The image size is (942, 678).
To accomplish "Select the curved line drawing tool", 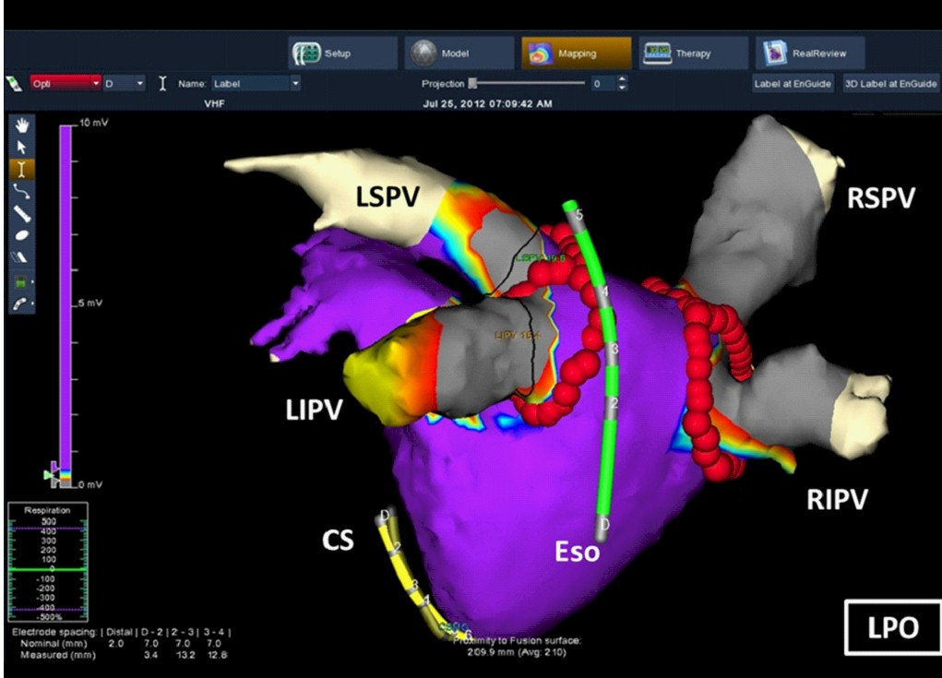I will coord(22,191).
